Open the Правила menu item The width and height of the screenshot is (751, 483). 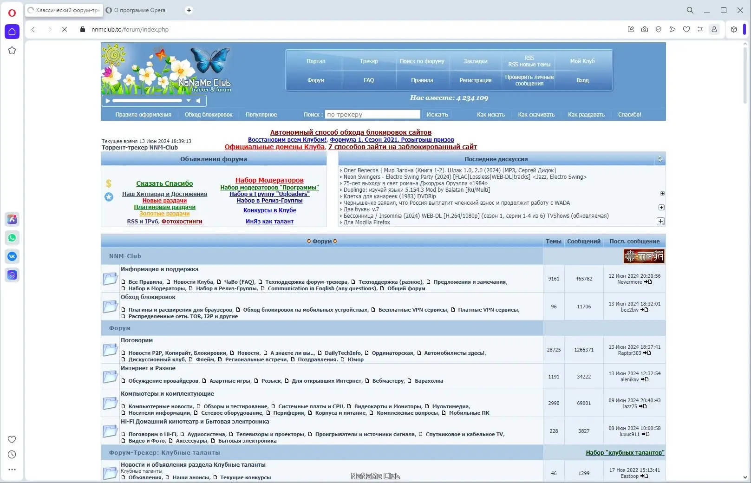pyautogui.click(x=422, y=80)
